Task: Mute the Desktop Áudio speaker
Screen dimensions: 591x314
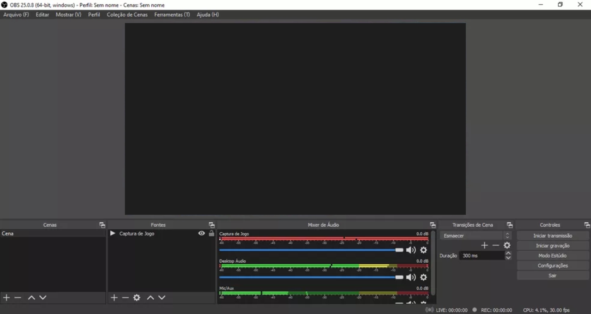Action: tap(410, 277)
